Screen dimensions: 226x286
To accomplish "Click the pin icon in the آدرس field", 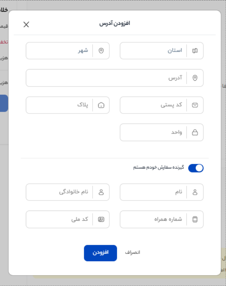I will click(x=195, y=78).
